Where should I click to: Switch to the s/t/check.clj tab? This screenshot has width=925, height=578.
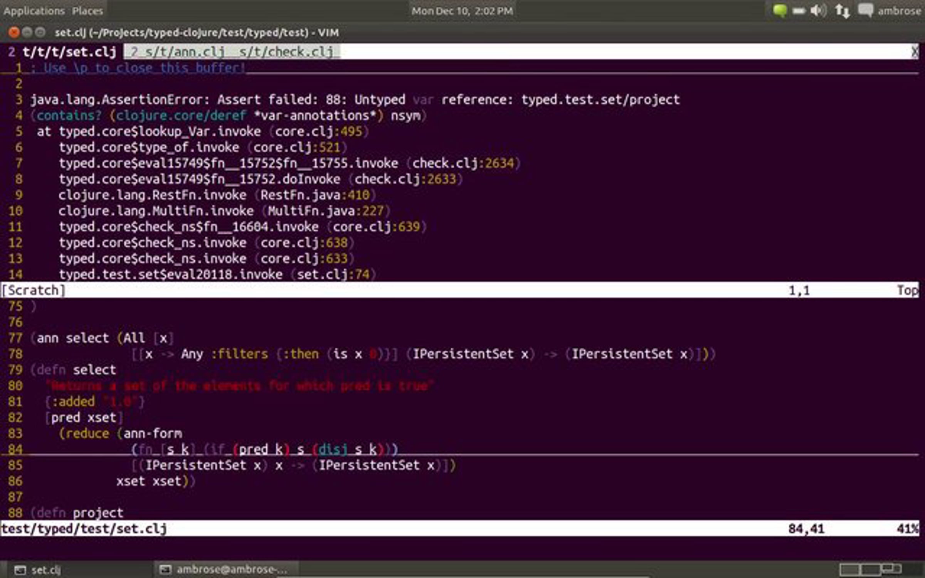click(x=286, y=52)
